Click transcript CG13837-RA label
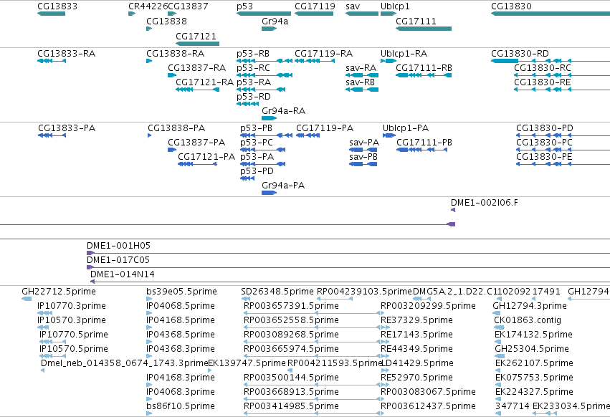This screenshot has height=417, width=610. click(x=197, y=68)
